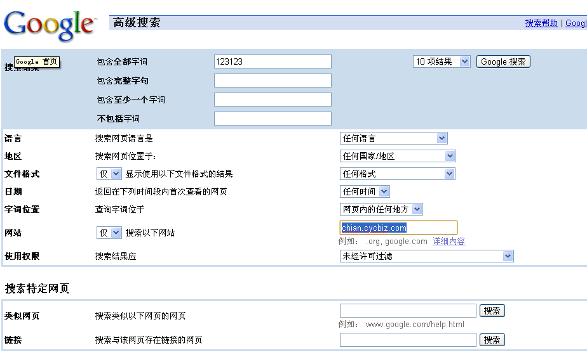Click the 包含至少一个字词 text field

[x=273, y=100]
